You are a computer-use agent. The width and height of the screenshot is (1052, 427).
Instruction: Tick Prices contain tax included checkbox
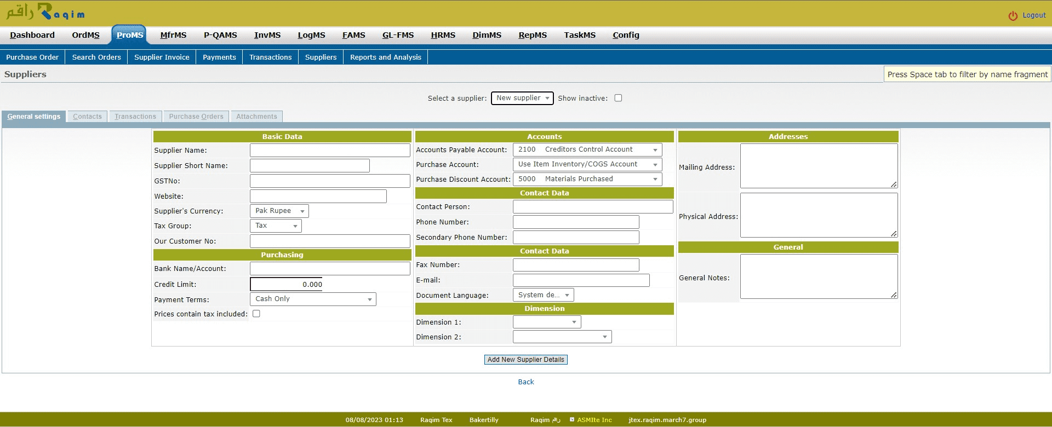tap(256, 314)
